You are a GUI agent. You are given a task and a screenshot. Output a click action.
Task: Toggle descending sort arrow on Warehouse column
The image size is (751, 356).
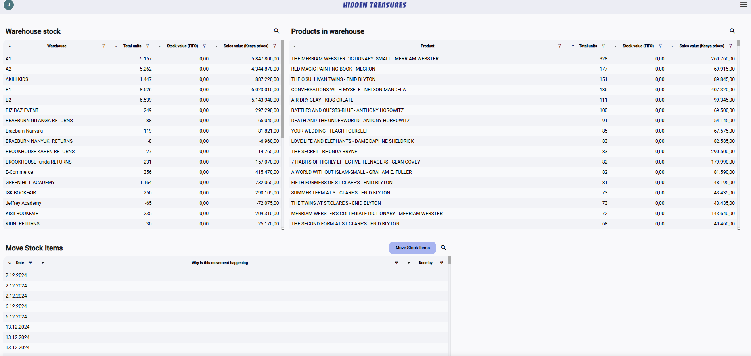tap(10, 46)
